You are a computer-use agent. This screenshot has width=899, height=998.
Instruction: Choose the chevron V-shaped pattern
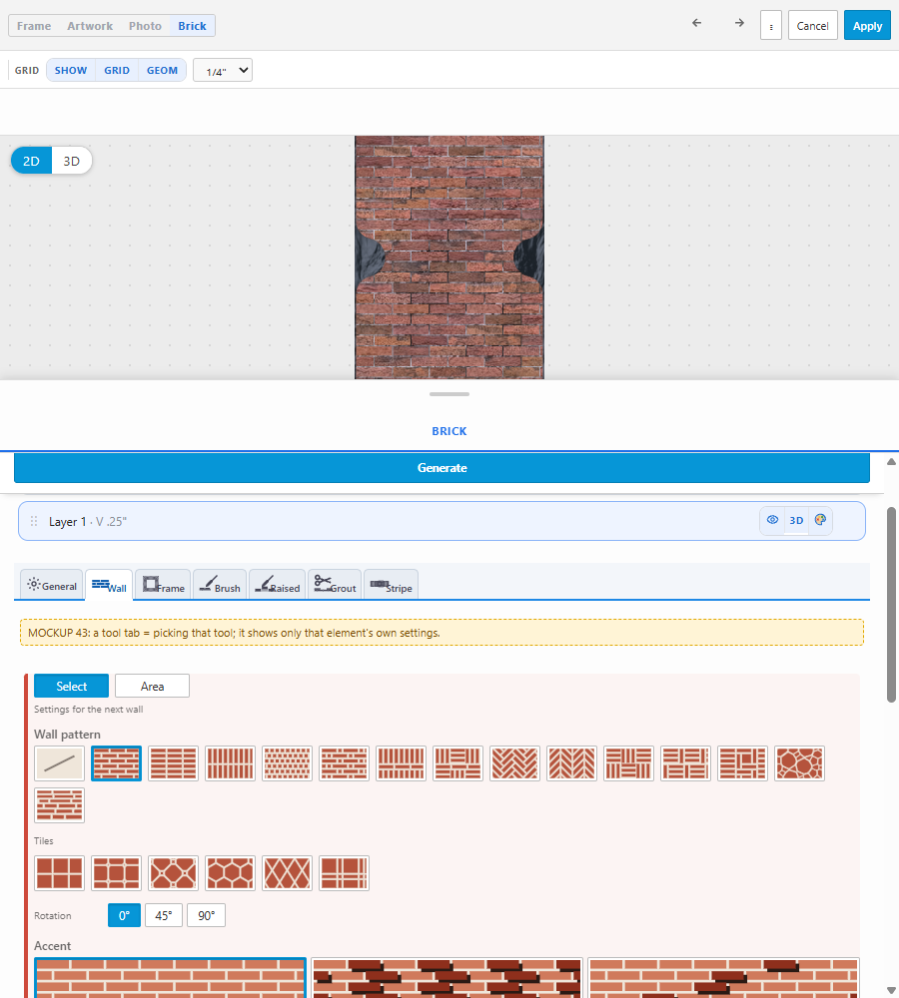pyautogui.click(x=571, y=763)
